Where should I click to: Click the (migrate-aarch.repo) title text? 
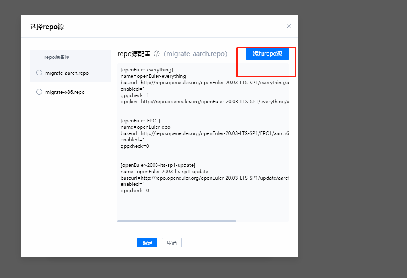click(196, 54)
